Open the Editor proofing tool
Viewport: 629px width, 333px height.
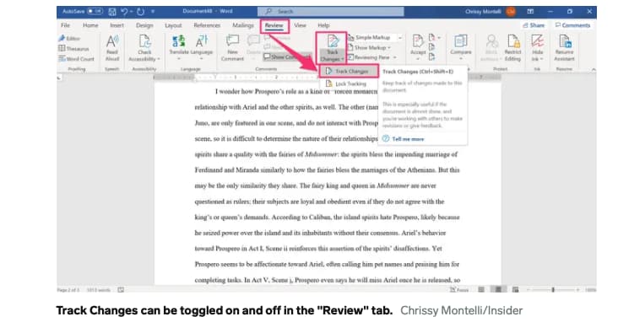pos(69,39)
